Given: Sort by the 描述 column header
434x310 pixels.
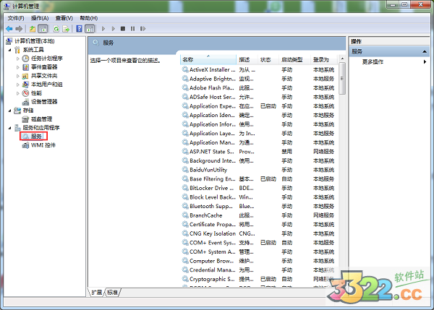Looking at the screenshot, I should (x=247, y=60).
